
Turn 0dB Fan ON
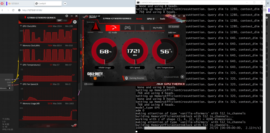[x=177, y=36]
